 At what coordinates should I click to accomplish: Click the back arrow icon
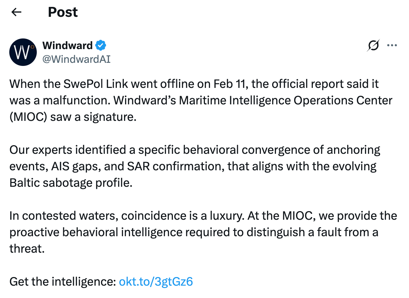coord(16,12)
